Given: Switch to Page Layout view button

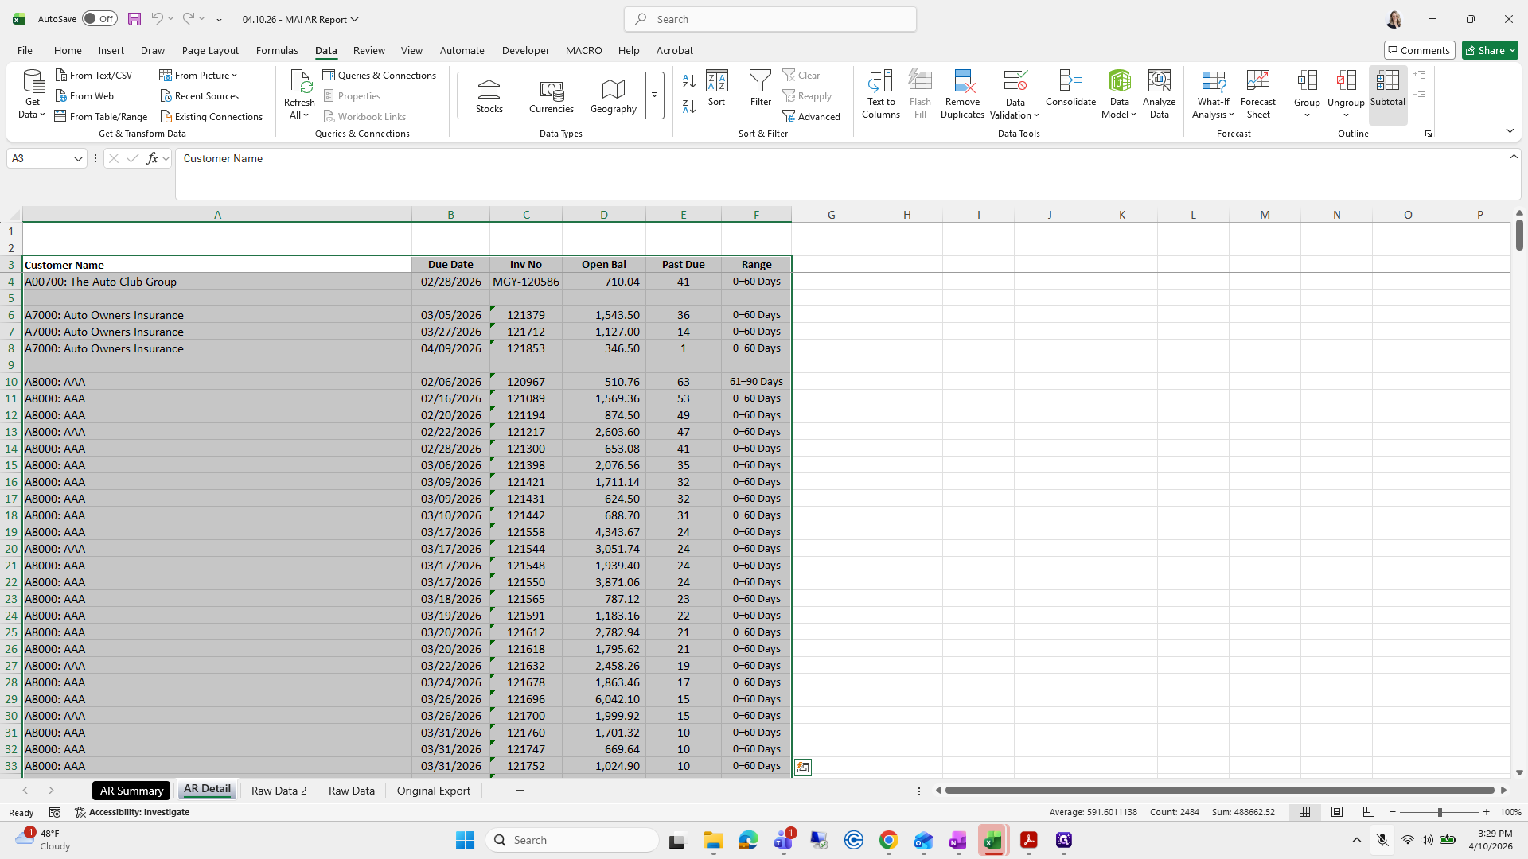Looking at the screenshot, I should pos(1337,812).
